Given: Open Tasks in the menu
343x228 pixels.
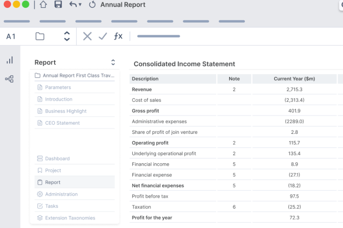Looking at the screenshot, I should pos(75,206).
